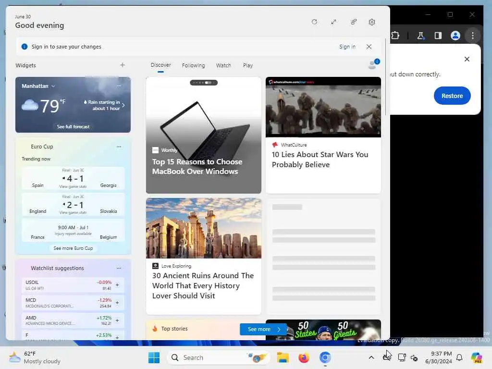Show hidden system tray icons
The width and height of the screenshot is (492, 369).
click(x=371, y=357)
